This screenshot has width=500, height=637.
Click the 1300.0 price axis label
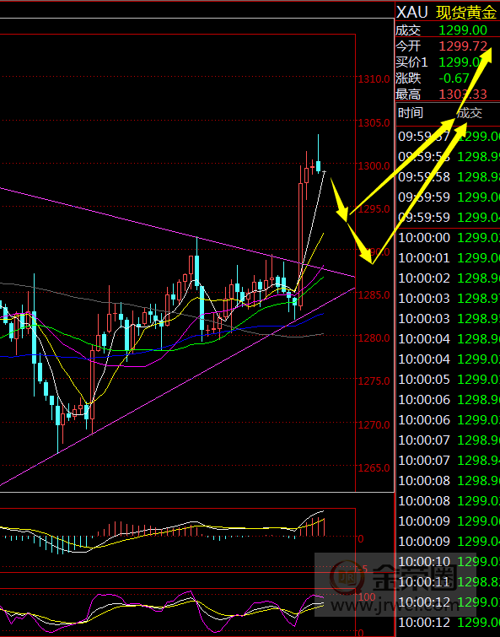pos(374,165)
